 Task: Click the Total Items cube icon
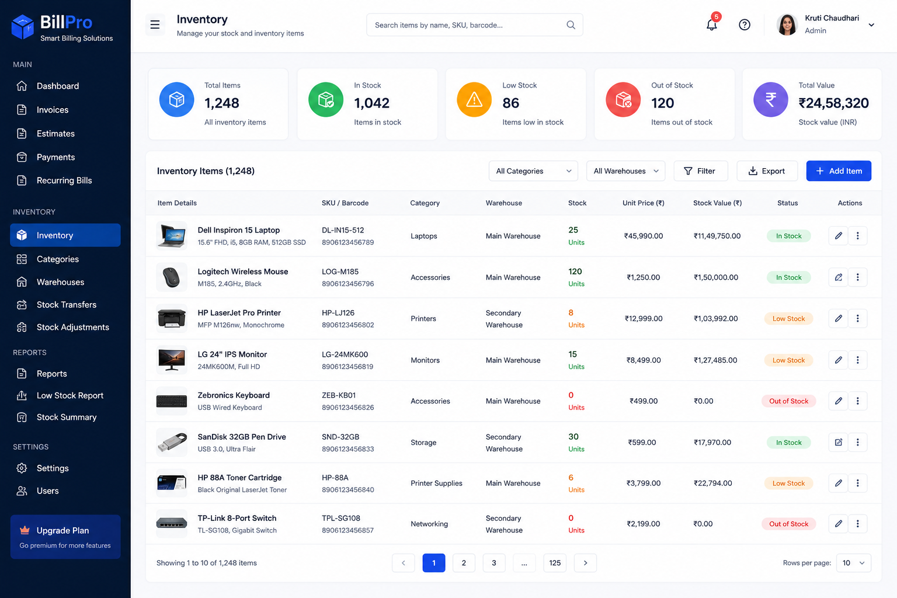[x=177, y=100]
